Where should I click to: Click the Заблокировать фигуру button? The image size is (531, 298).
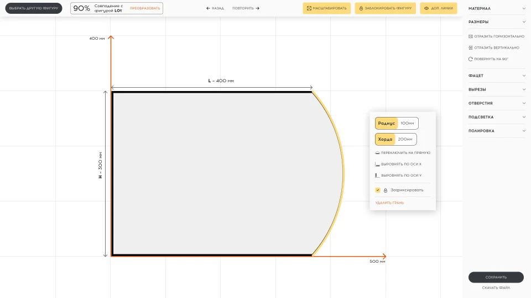[385, 8]
